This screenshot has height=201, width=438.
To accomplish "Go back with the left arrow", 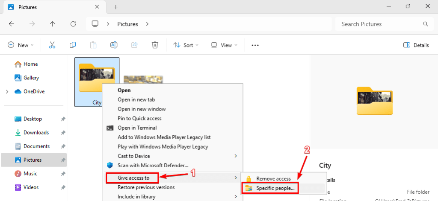I will point(12,24).
